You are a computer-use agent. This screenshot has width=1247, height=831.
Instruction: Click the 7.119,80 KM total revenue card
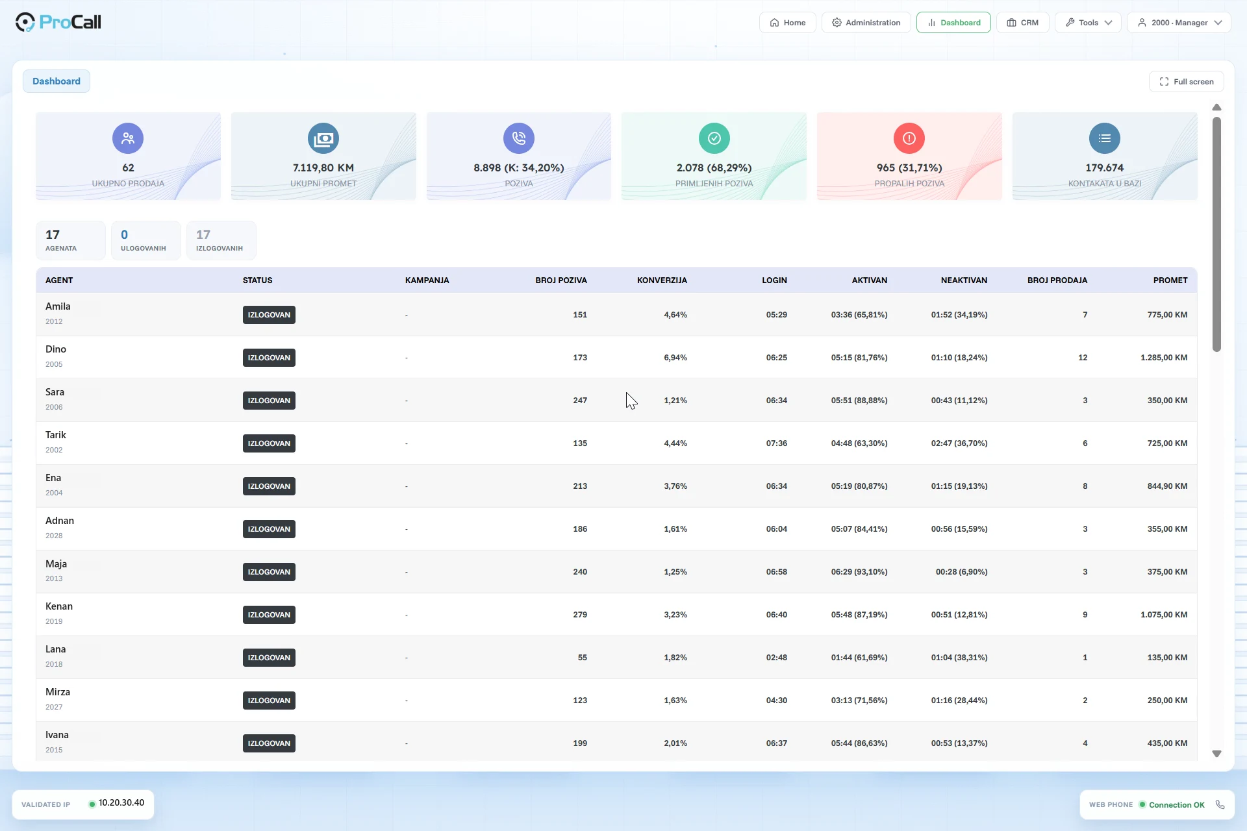click(323, 156)
